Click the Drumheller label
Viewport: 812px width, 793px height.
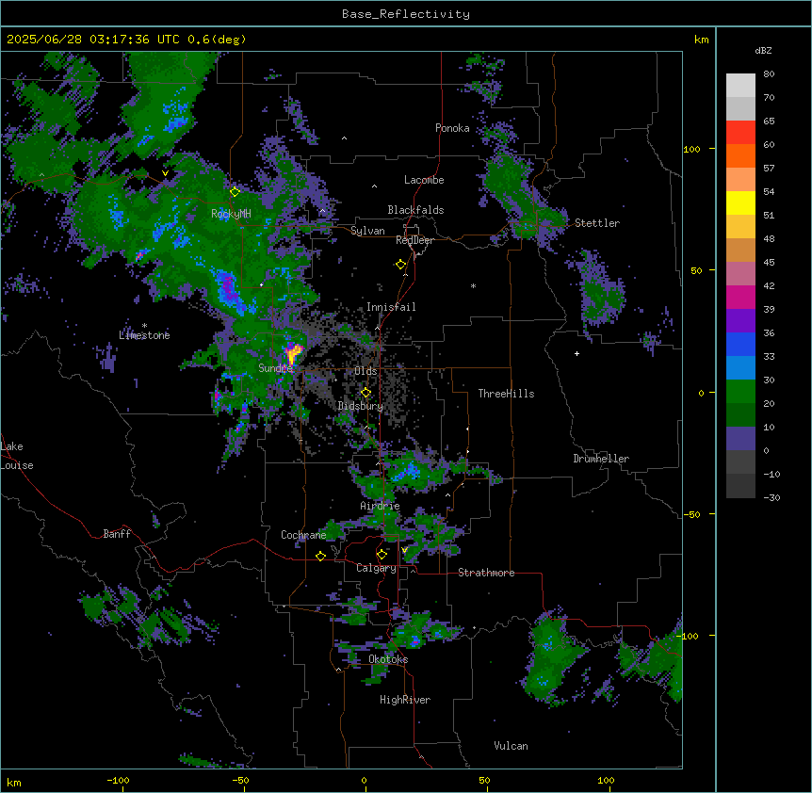click(601, 459)
